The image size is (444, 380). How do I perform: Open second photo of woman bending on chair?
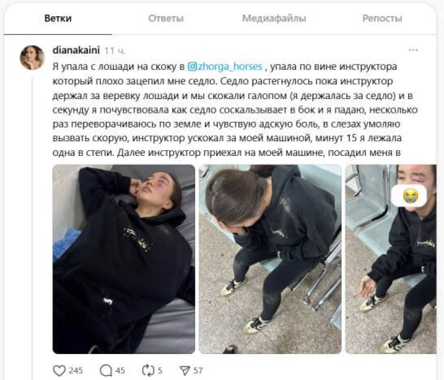click(270, 259)
